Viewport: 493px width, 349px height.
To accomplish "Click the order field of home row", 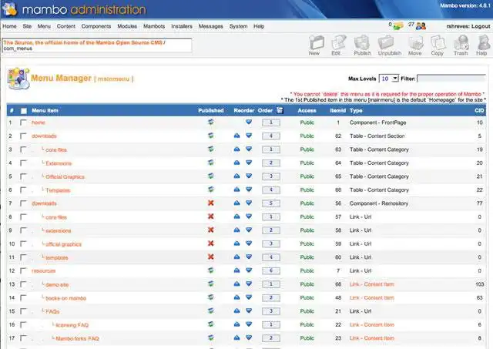I will point(271,122).
